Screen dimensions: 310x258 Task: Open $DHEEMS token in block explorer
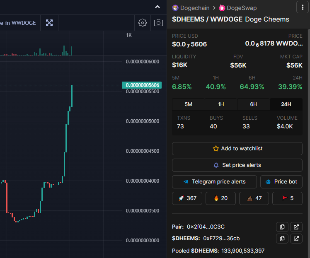tap(296, 239)
